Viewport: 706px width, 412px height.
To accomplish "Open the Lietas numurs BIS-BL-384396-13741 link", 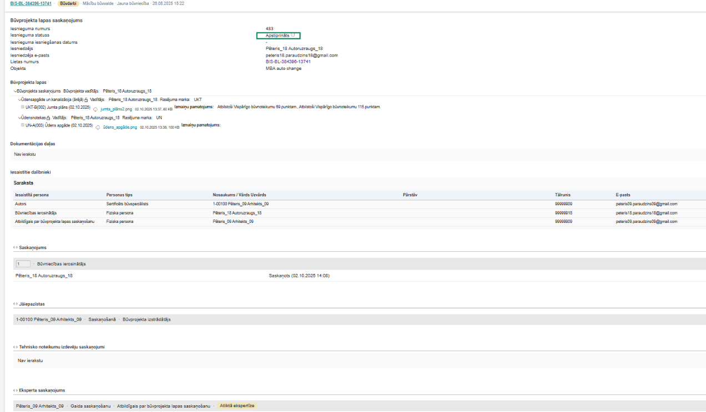I will [288, 62].
